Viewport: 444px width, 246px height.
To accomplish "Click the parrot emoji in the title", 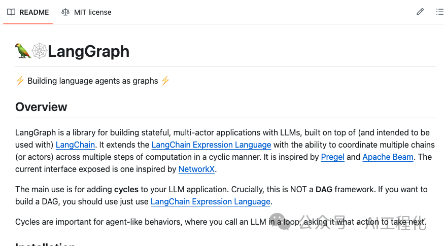I will click(23, 51).
